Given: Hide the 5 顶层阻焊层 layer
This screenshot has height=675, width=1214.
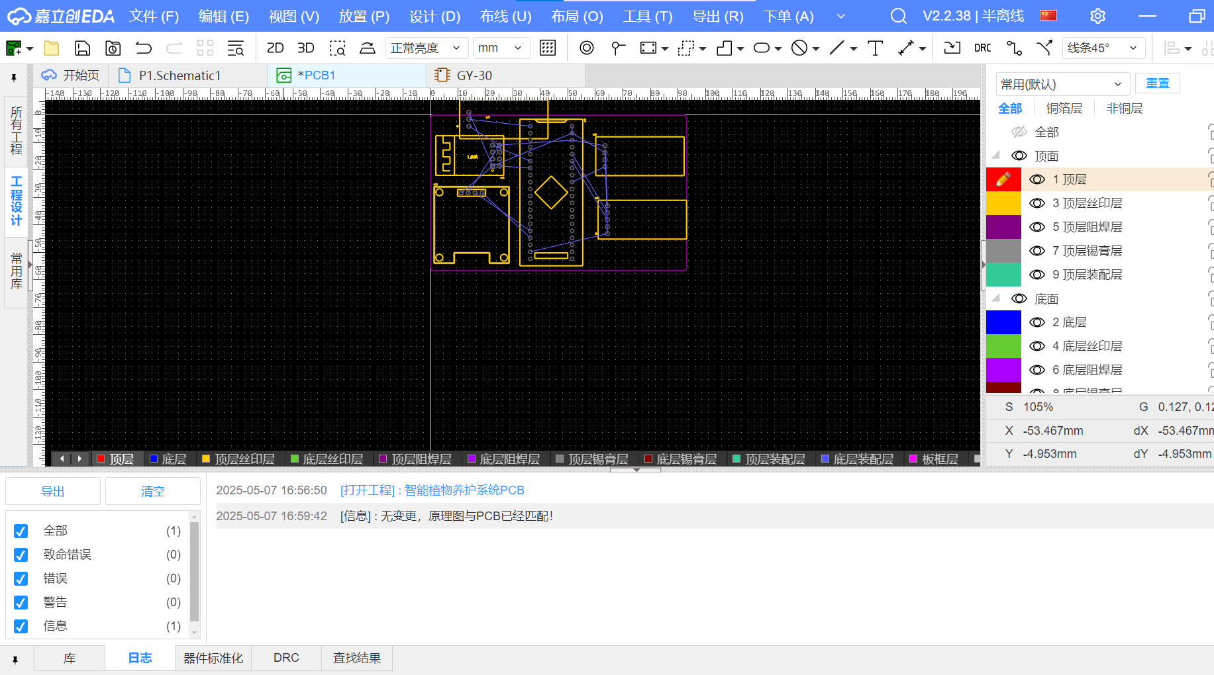Looking at the screenshot, I should (1037, 227).
